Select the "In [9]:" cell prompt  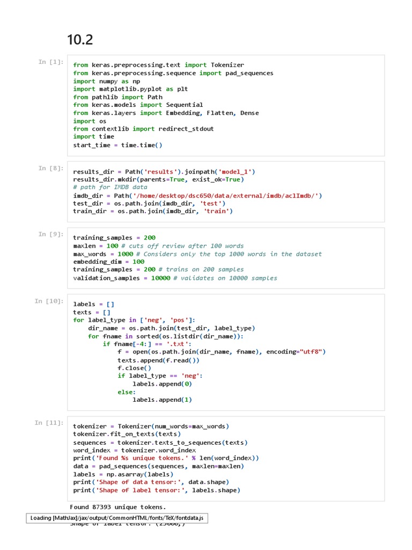tap(51, 234)
